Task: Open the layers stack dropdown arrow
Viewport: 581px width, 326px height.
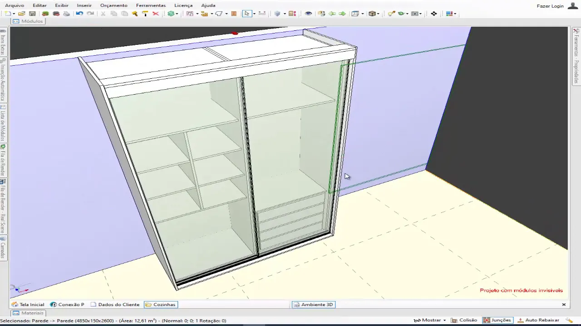Action: (x=285, y=14)
